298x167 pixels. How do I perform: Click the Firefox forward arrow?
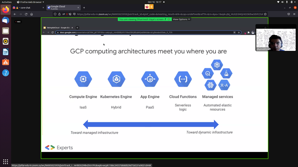20,14
